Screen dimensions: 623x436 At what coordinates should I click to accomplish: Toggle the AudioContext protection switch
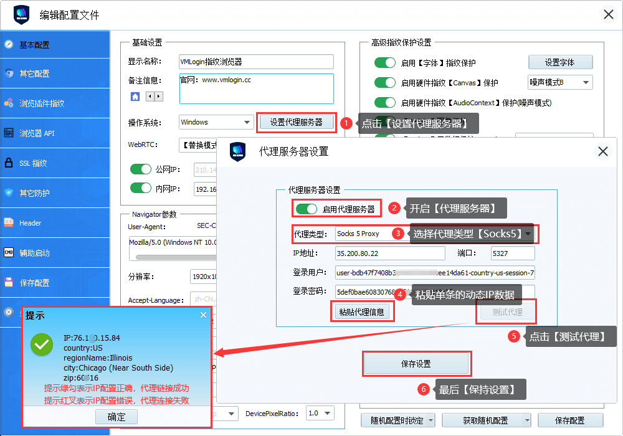coord(385,102)
